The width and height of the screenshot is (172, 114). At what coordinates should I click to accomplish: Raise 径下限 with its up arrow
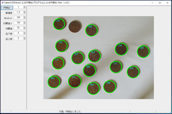pos(24,32)
